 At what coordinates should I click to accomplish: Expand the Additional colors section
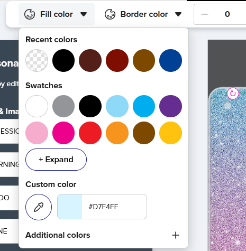coord(176,235)
